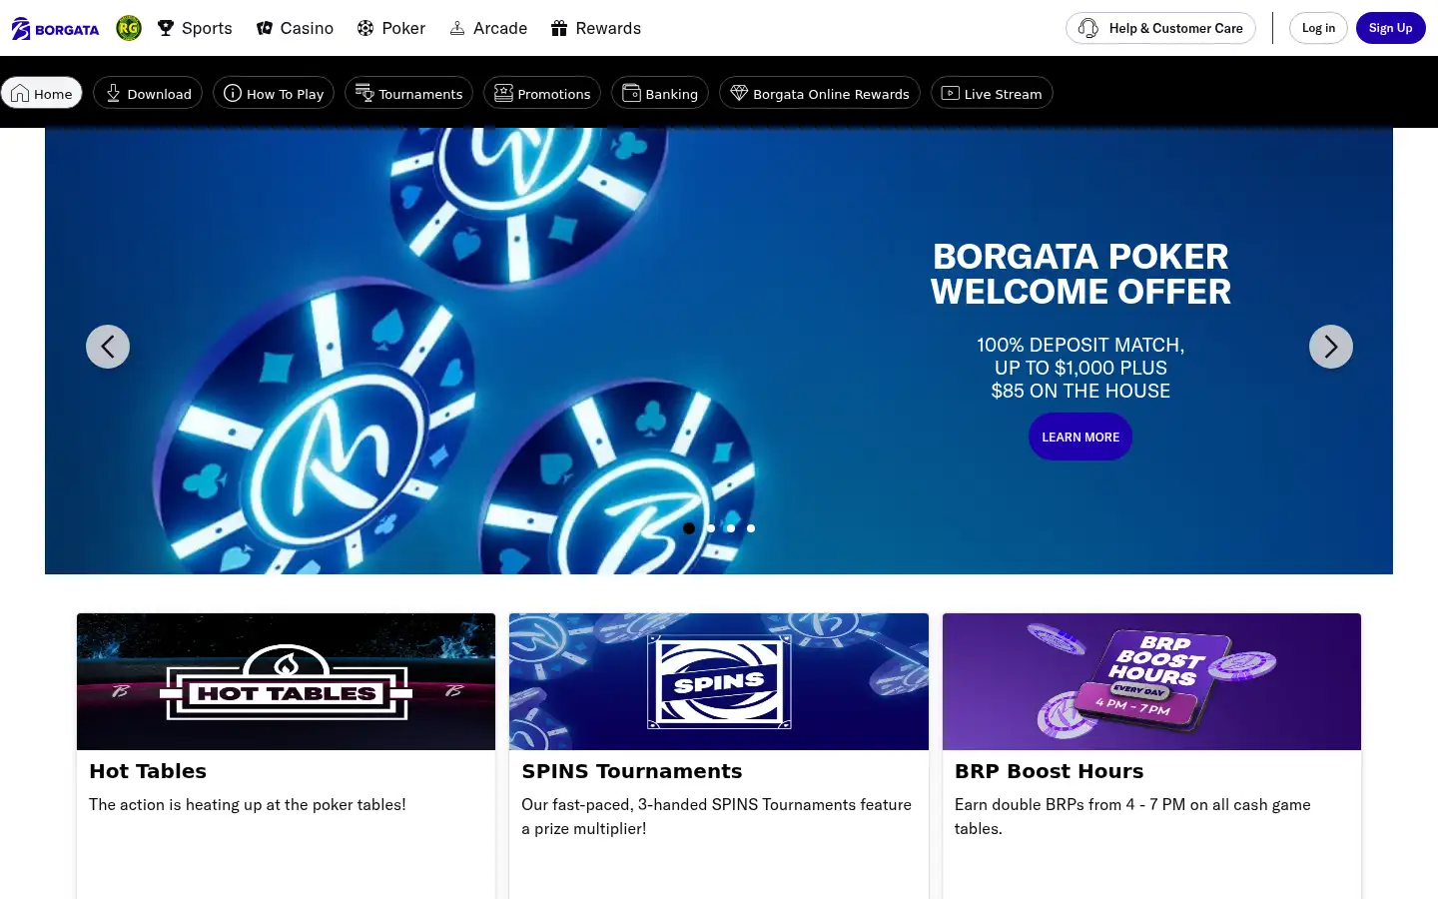This screenshot has height=899, width=1438.
Task: Click the How To Play info icon
Action: [233, 93]
